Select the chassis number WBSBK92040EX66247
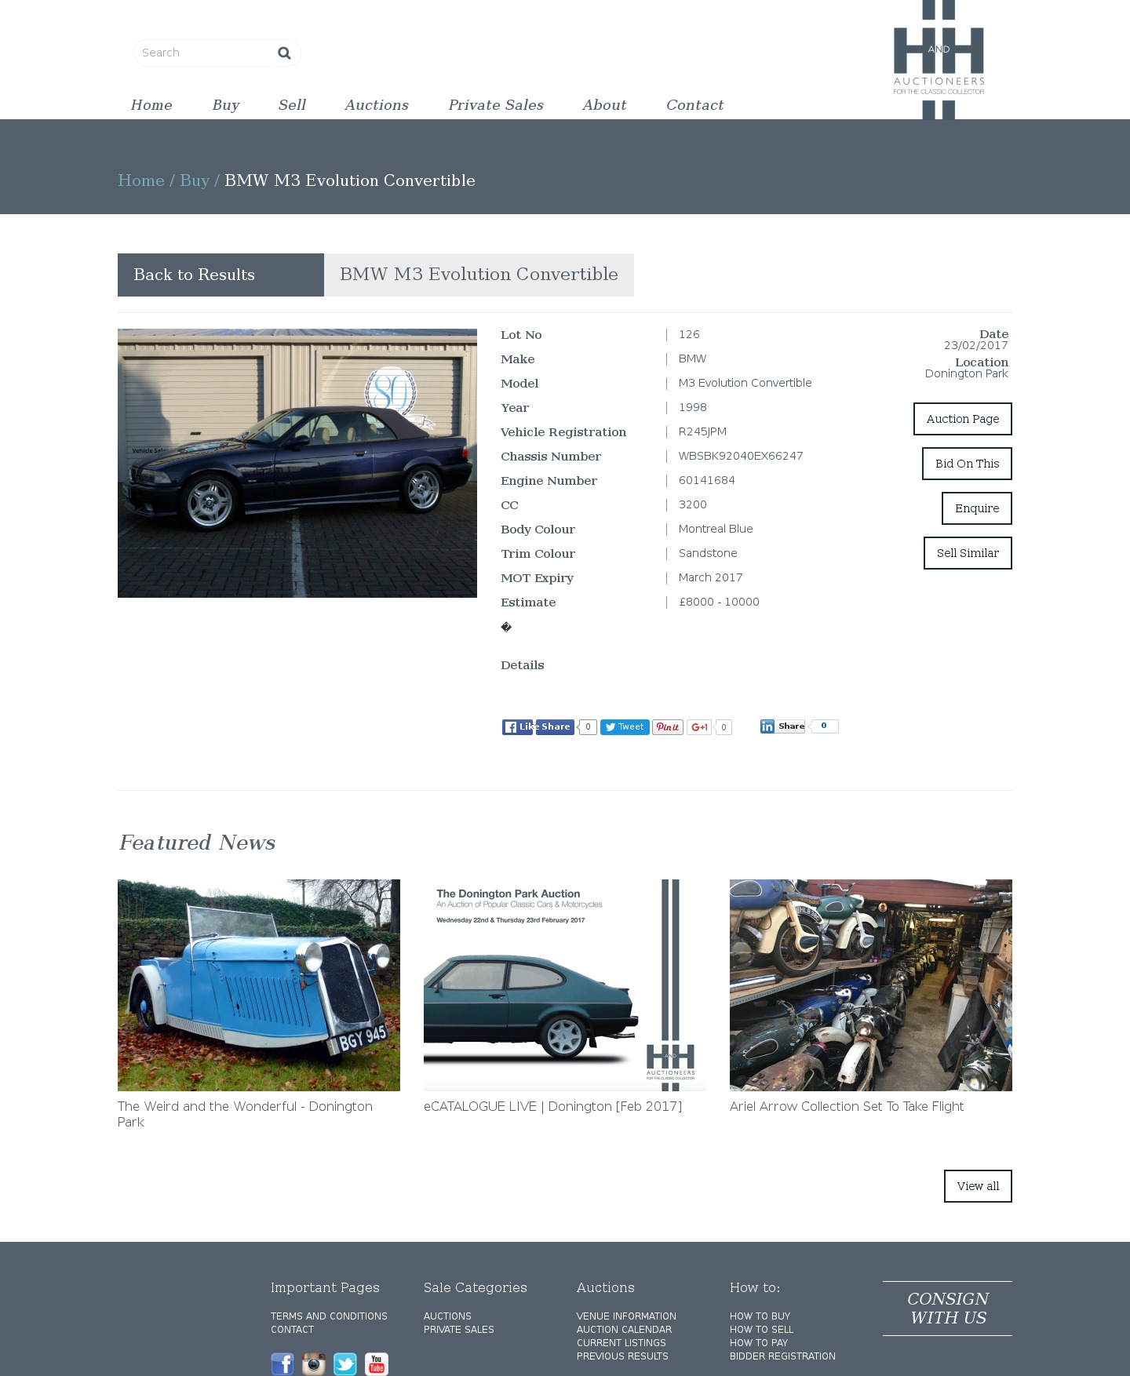Image resolution: width=1130 pixels, height=1376 pixels. point(741,456)
